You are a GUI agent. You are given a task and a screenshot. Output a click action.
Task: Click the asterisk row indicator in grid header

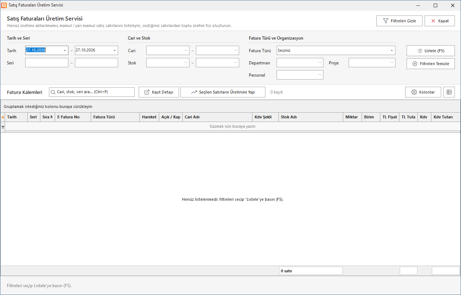3,117
